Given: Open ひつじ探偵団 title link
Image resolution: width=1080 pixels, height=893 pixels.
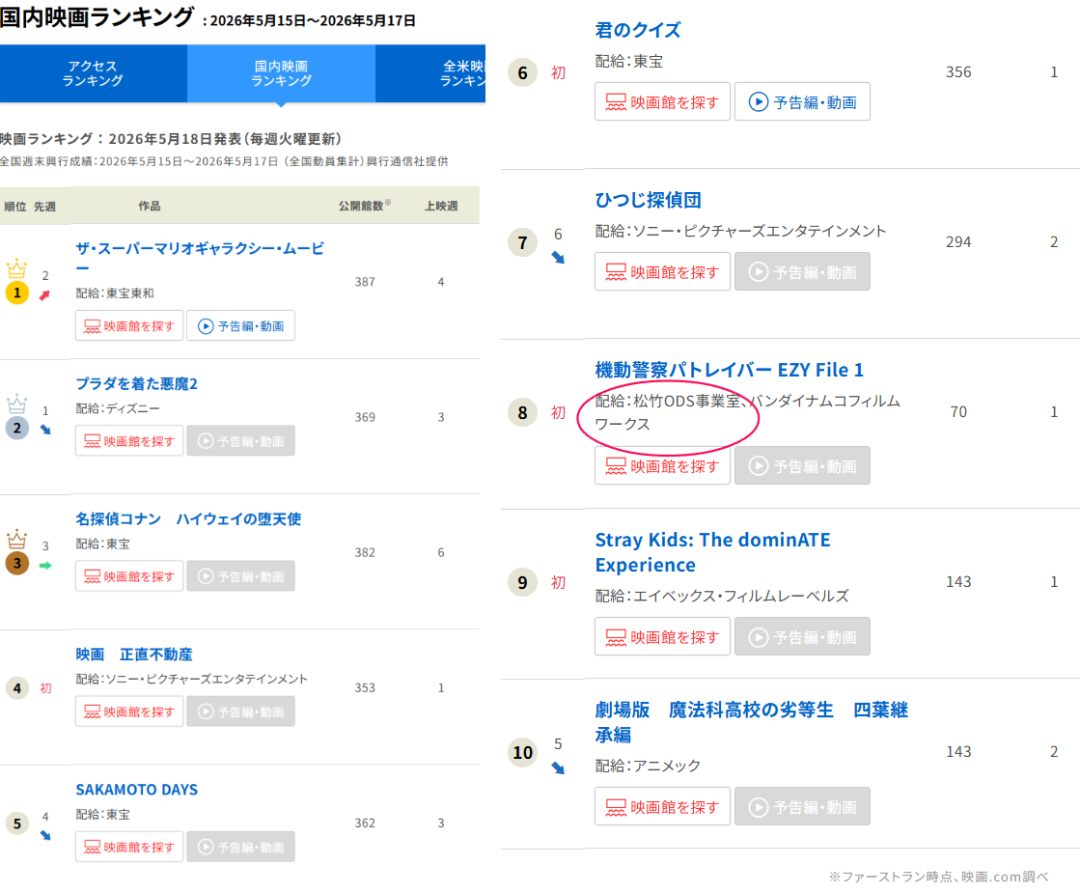Looking at the screenshot, I should tap(649, 200).
